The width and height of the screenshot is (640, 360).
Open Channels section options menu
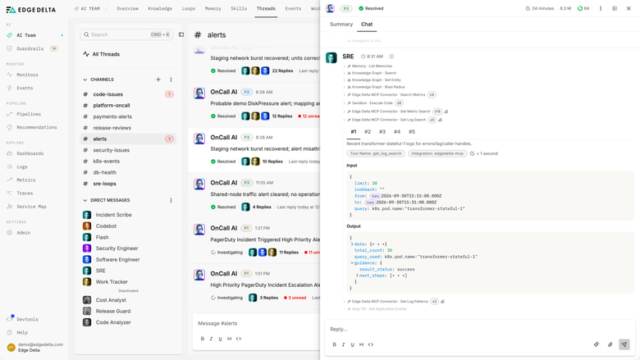click(171, 80)
